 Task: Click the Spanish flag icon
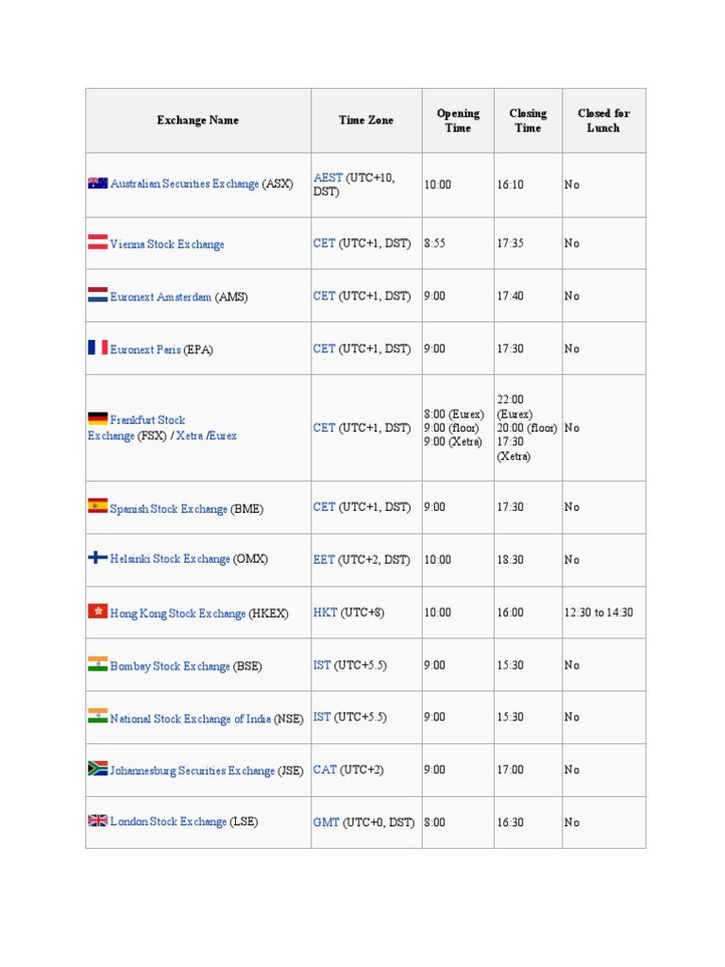pos(97,506)
